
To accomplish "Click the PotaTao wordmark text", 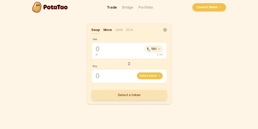I will coord(55,7).
